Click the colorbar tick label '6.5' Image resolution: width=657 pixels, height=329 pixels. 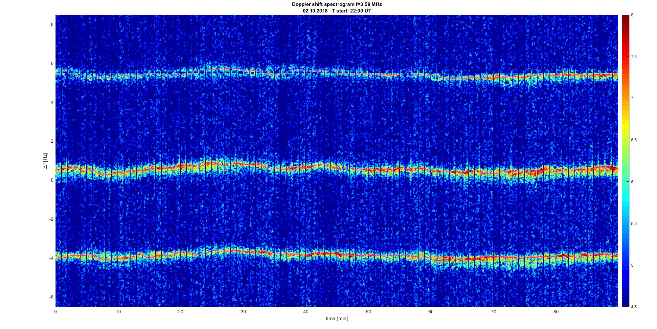[x=634, y=140]
